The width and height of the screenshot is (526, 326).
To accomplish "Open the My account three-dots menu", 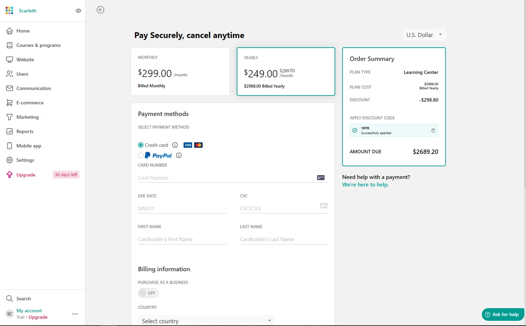I will click(x=75, y=314).
